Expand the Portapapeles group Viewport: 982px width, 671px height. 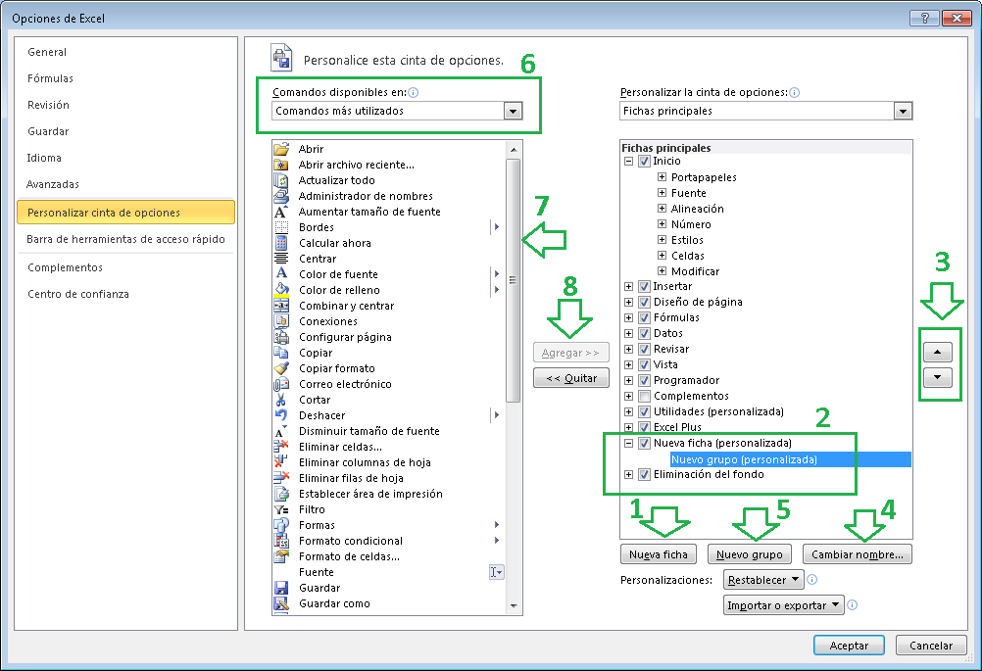[x=662, y=177]
